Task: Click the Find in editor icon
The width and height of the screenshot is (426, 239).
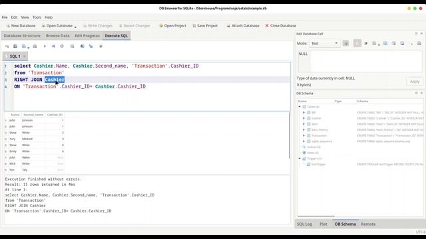Action: click(x=82, y=46)
